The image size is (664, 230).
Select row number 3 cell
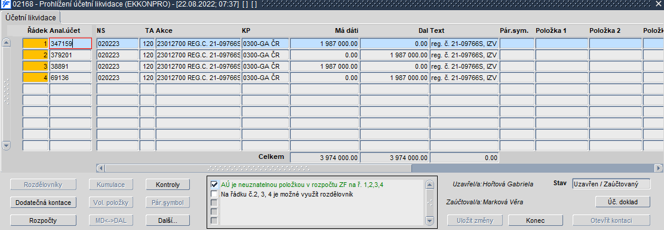(36, 66)
